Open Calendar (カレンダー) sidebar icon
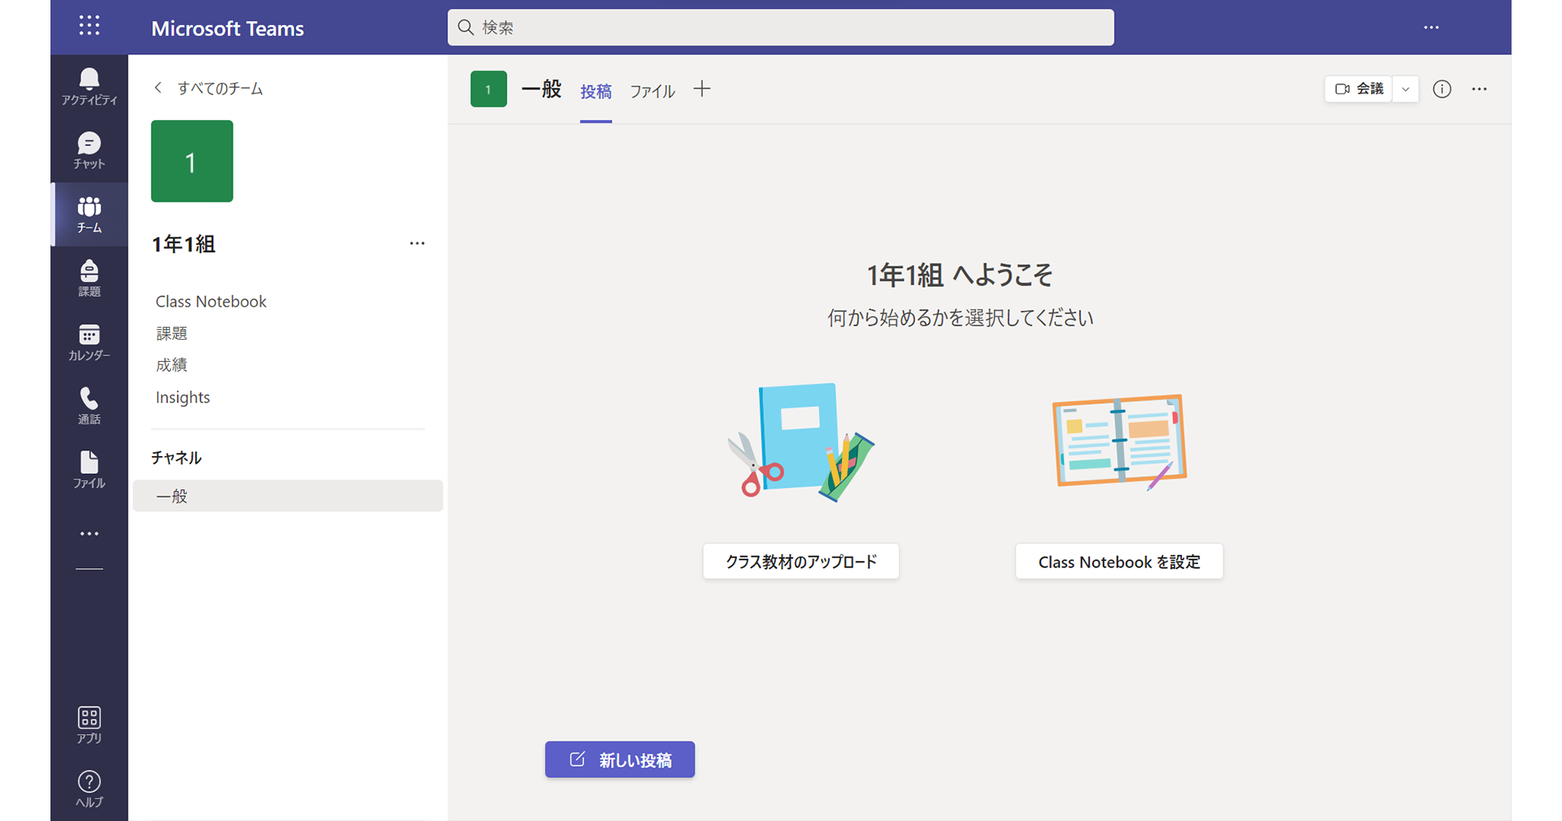 point(89,342)
